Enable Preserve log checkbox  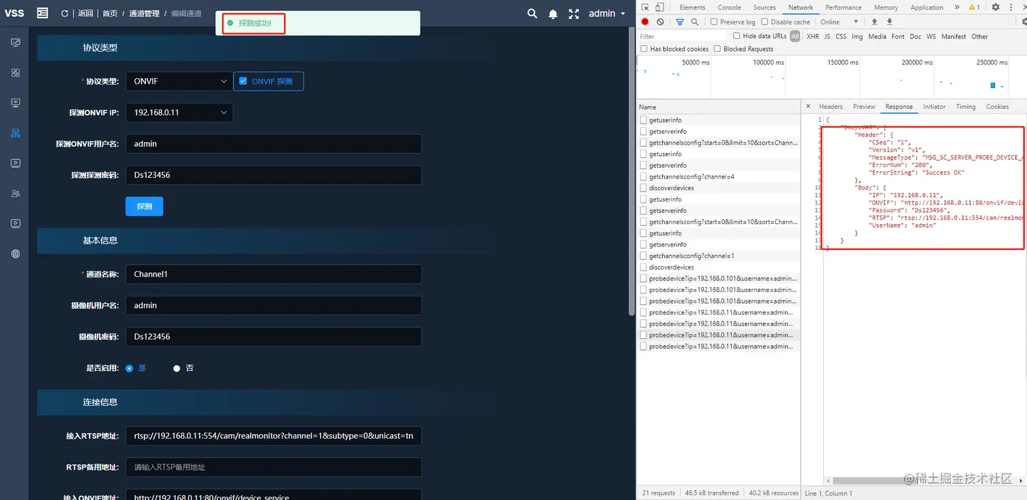pyautogui.click(x=714, y=22)
